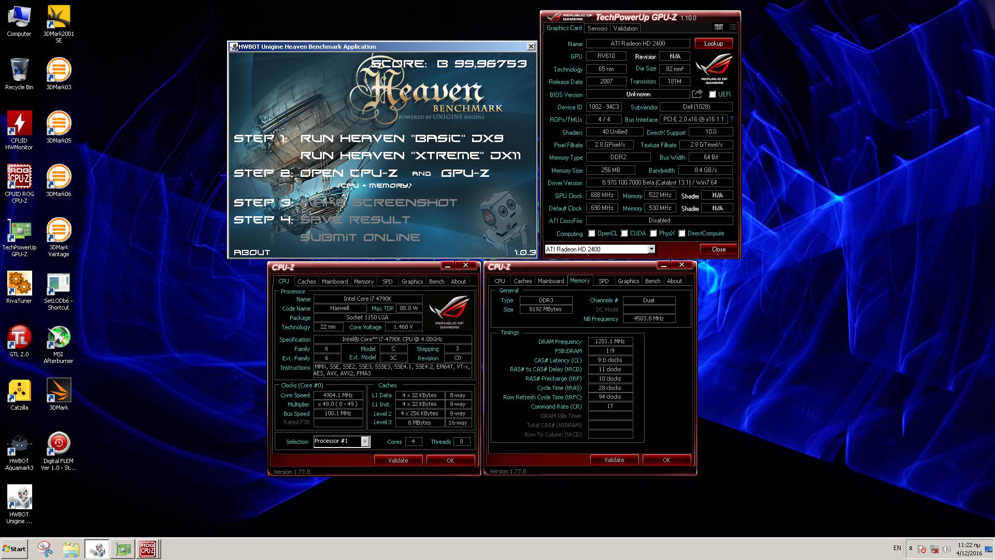Click the Lookup button in GPU-Z
Image resolution: width=995 pixels, height=560 pixels.
(713, 44)
